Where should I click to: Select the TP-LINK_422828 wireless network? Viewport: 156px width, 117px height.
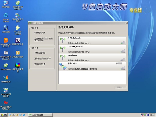click(x=92, y=49)
